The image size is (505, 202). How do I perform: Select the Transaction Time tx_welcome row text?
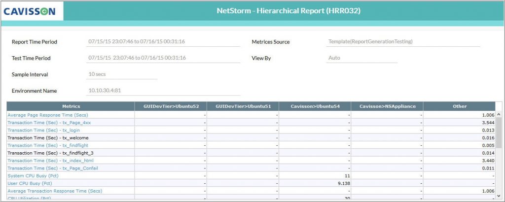coord(48,137)
